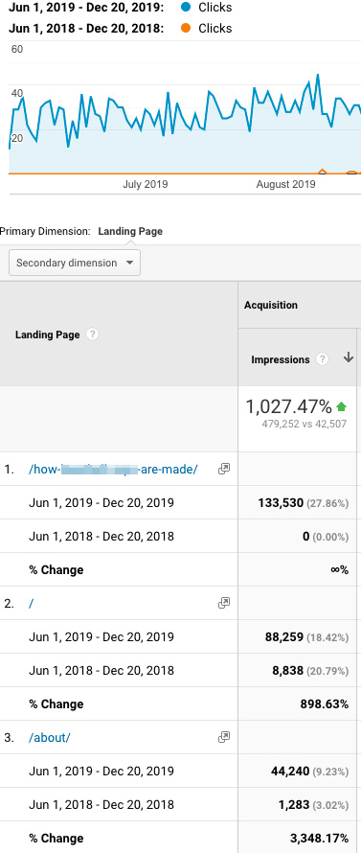This screenshot has height=853, width=361.
Task: Click the highest peak of the blue clicks line
Action: (318, 76)
